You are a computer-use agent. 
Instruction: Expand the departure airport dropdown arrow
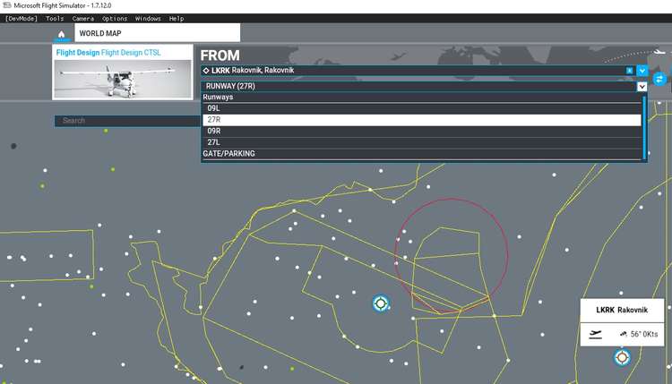[x=642, y=71]
